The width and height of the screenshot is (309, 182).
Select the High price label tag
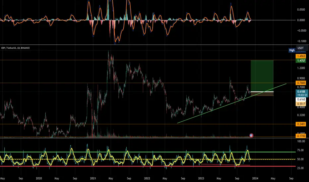[x=292, y=50]
